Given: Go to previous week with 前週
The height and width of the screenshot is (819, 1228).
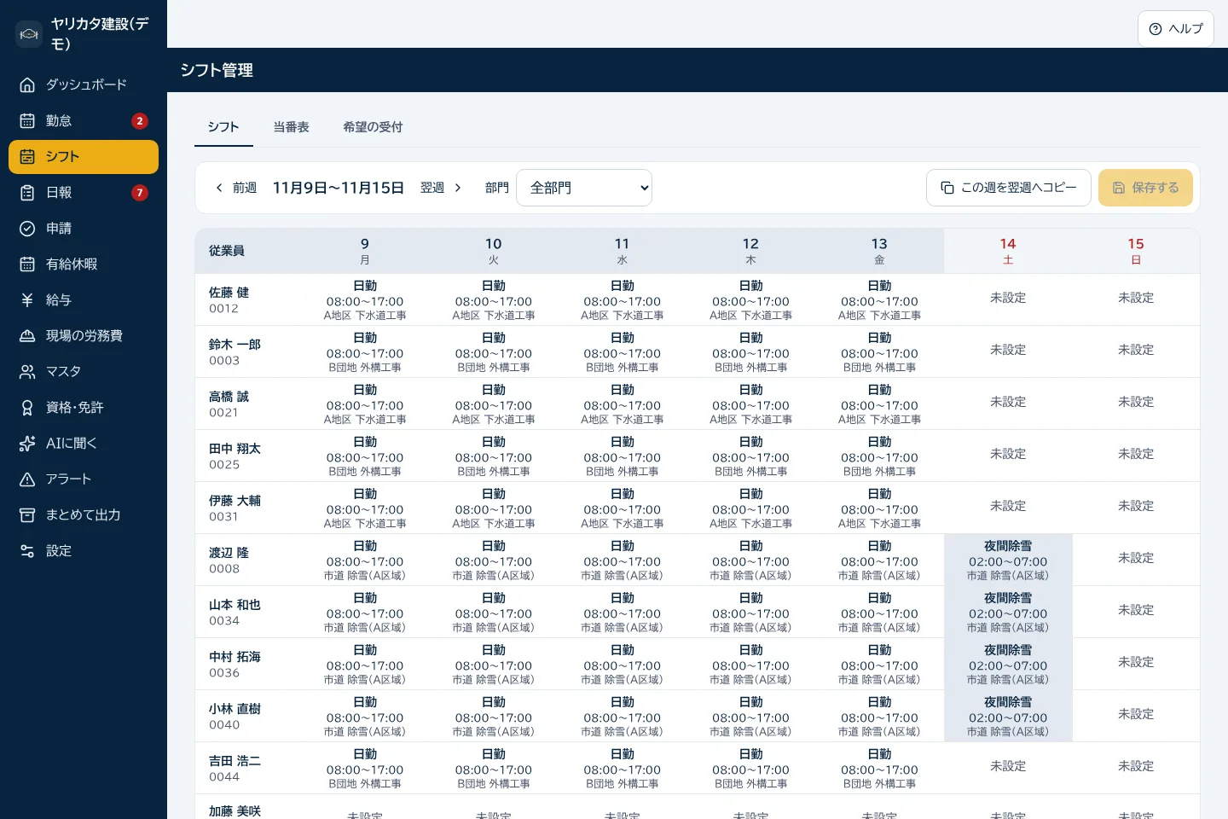Looking at the screenshot, I should [235, 188].
